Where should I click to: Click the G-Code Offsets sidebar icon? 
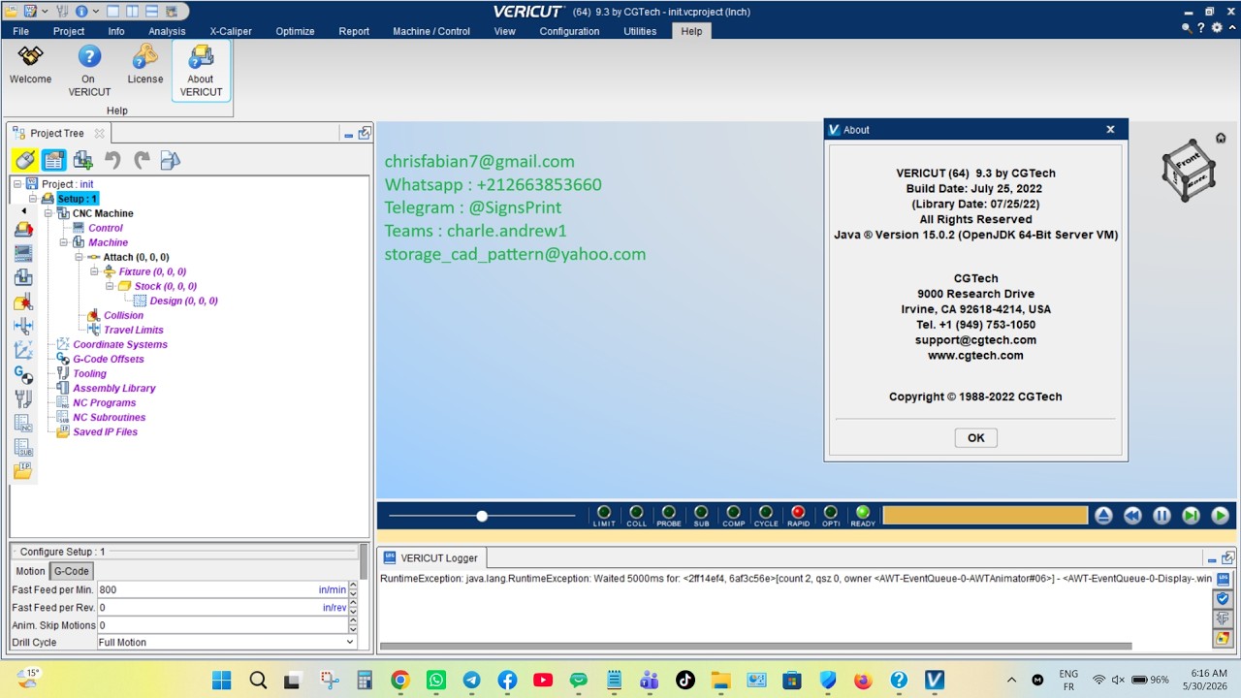point(23,374)
